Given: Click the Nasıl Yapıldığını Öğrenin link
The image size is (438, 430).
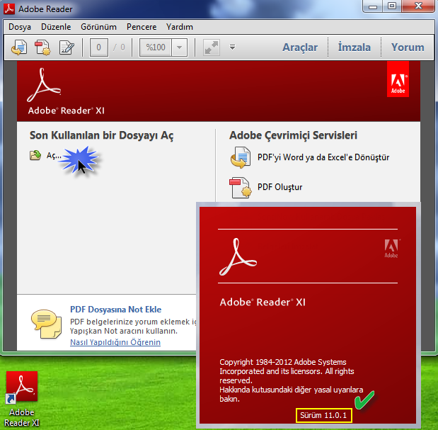Looking at the screenshot, I should pos(115,342).
